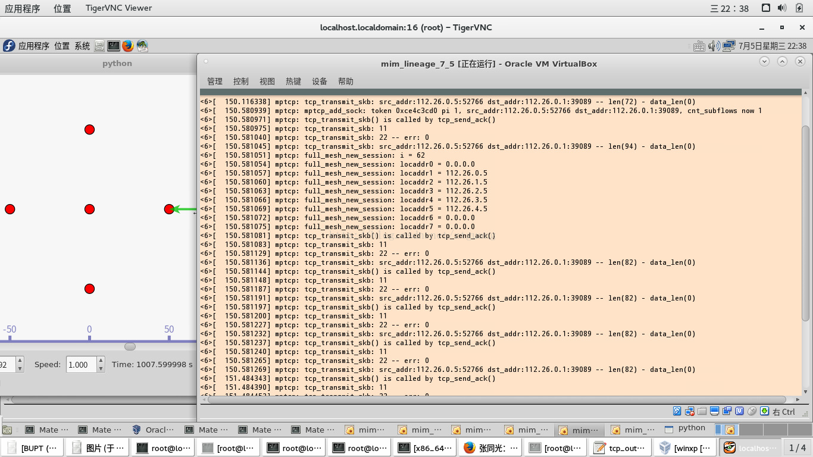
Task: Click the VirtualBox hard disk activity icon
Action: point(677,411)
